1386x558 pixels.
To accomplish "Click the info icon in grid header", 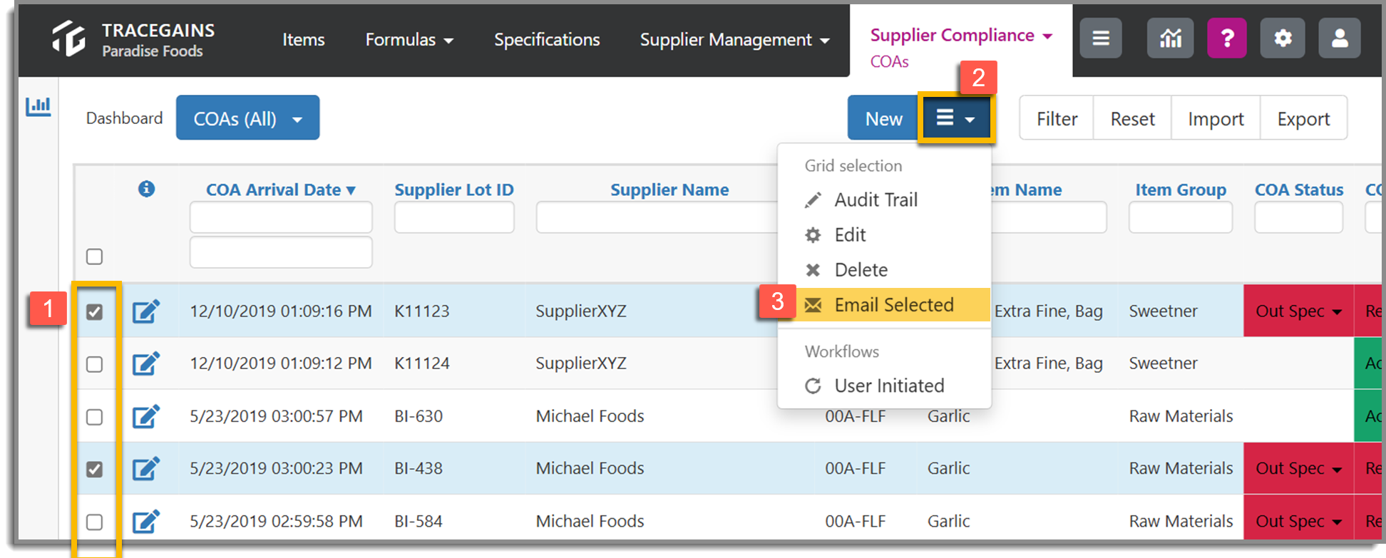I will tap(147, 189).
